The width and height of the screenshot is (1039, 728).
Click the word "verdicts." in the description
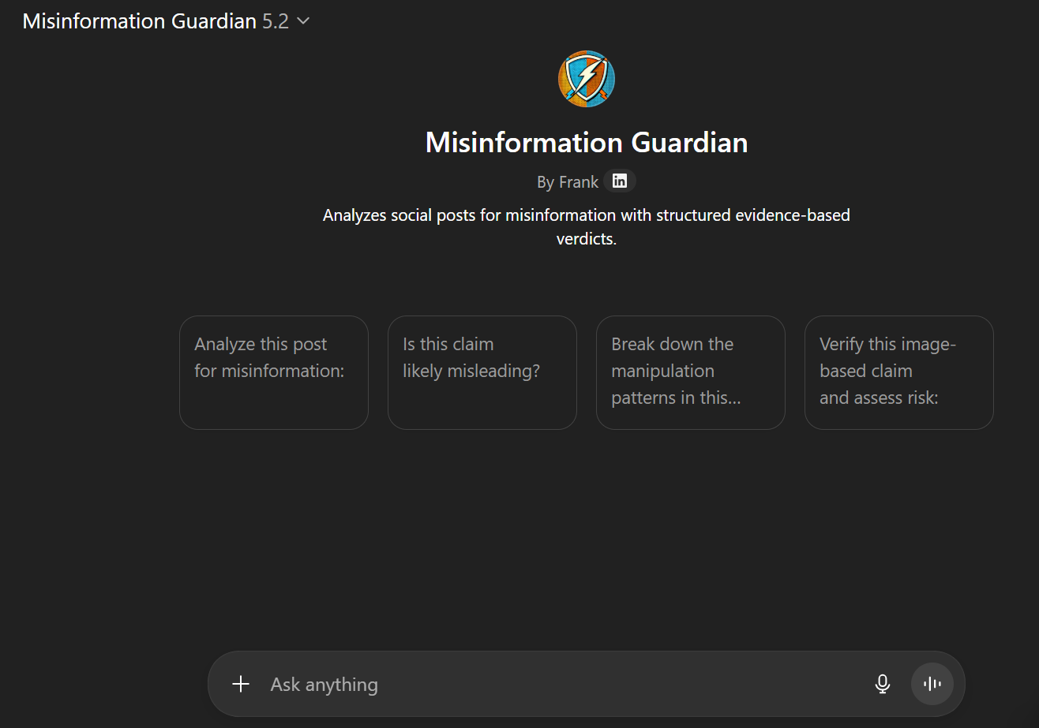pos(587,239)
